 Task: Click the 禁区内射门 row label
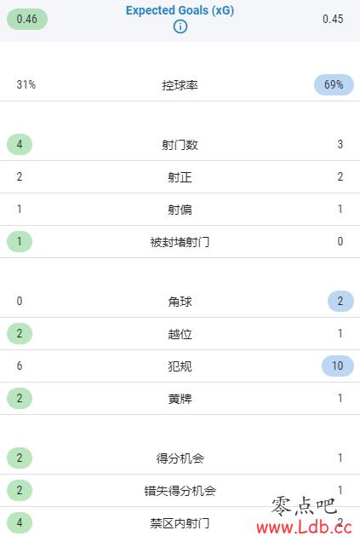(180, 523)
